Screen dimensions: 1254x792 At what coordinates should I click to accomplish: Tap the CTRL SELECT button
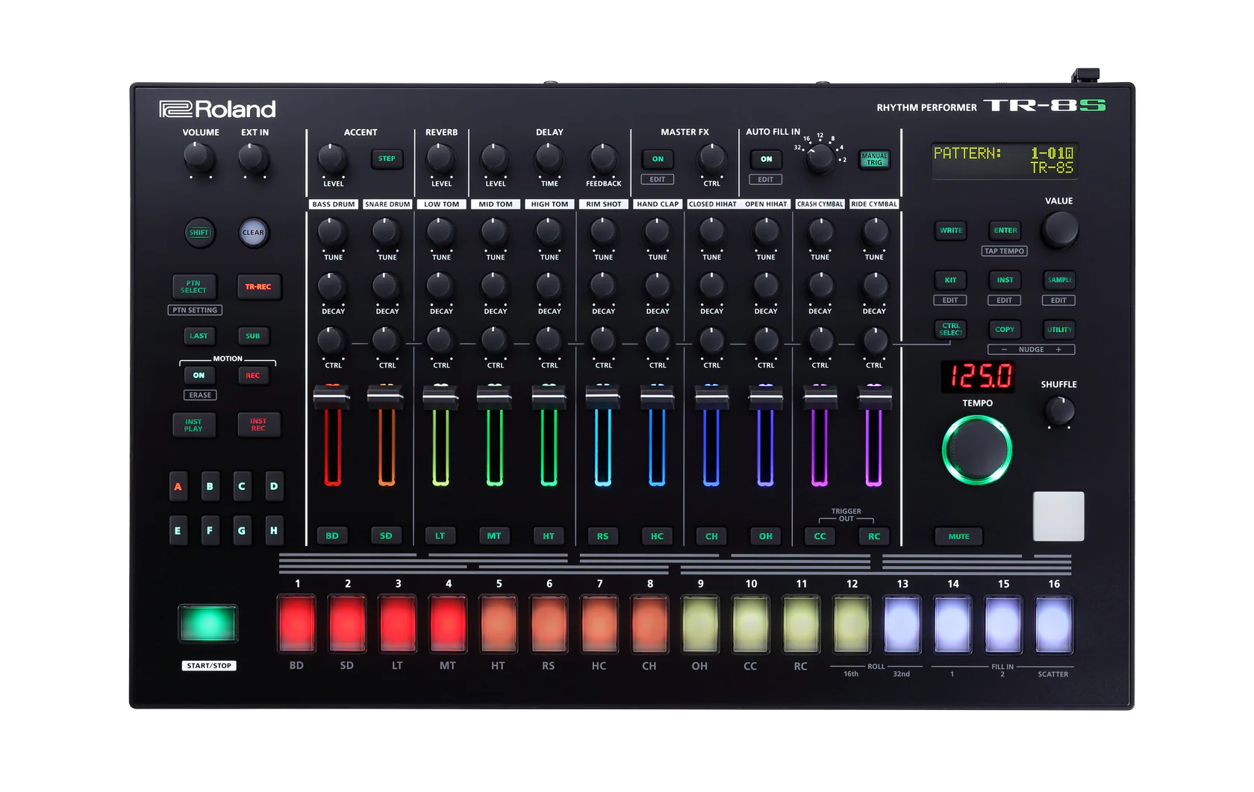951,330
